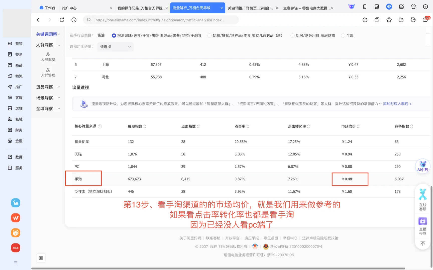
Task: Open the 关键词推广详情页 tab
Action: point(251,8)
